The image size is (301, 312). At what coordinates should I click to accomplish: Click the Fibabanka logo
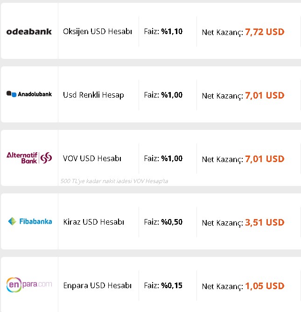30,221
